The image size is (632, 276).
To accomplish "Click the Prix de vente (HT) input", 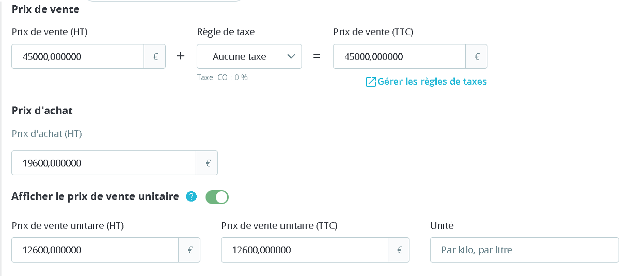I will (x=78, y=57).
